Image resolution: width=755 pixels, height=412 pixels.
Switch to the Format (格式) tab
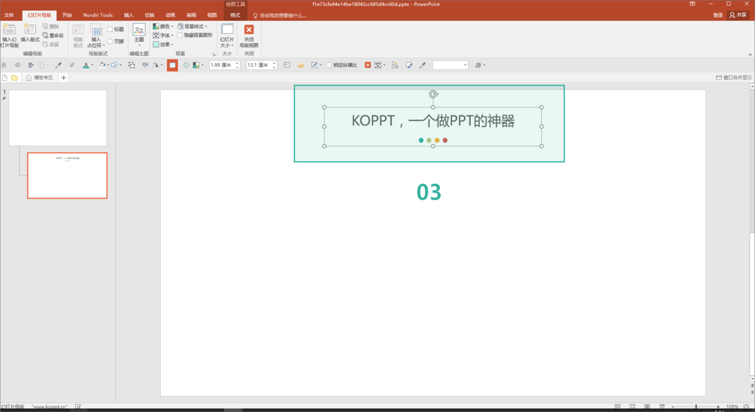[235, 15]
